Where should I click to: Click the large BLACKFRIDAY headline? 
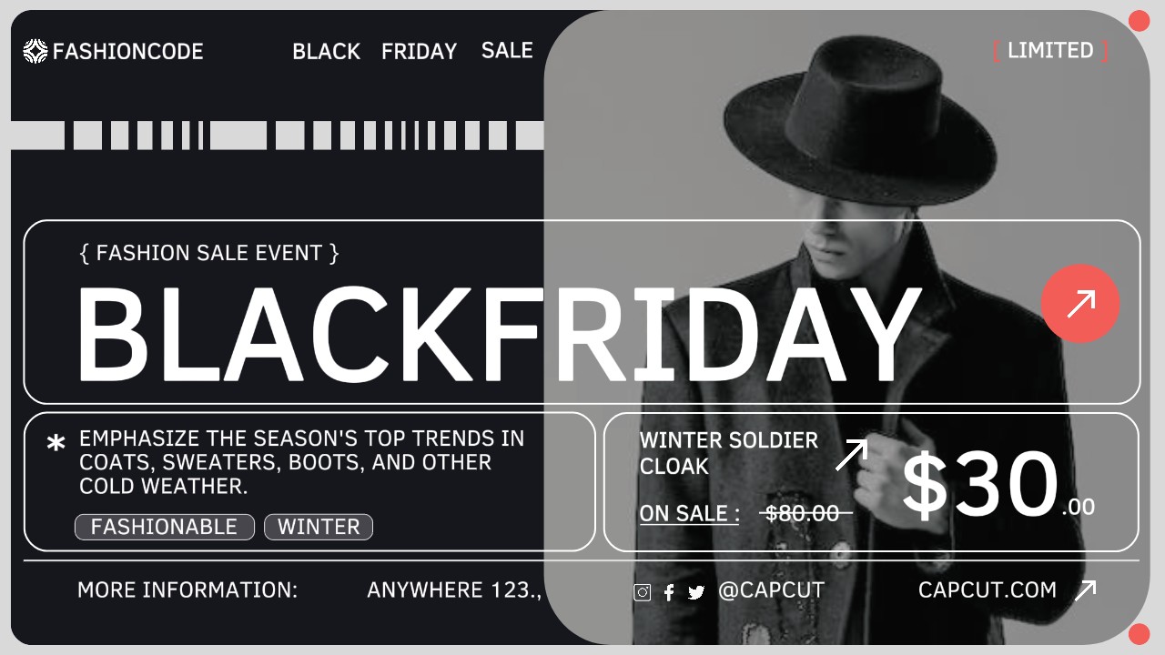[x=496, y=334]
